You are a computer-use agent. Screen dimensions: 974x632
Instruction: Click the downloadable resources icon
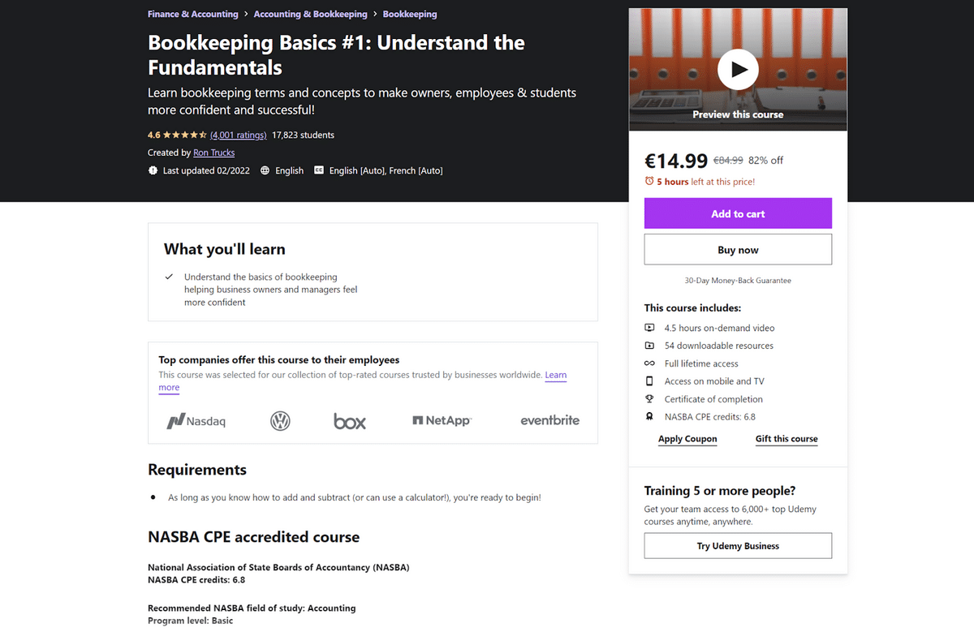point(649,346)
